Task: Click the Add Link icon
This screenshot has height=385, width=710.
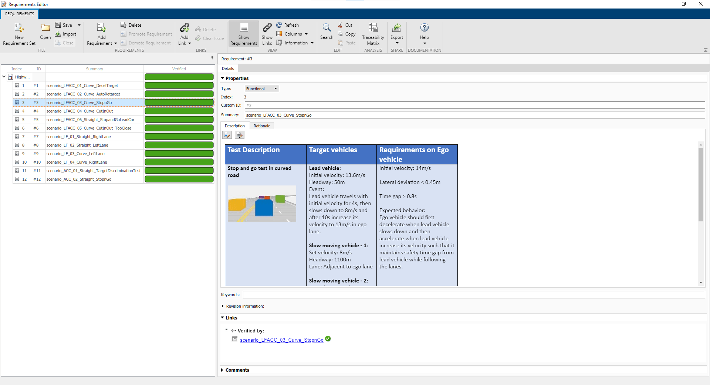Action: click(x=185, y=28)
